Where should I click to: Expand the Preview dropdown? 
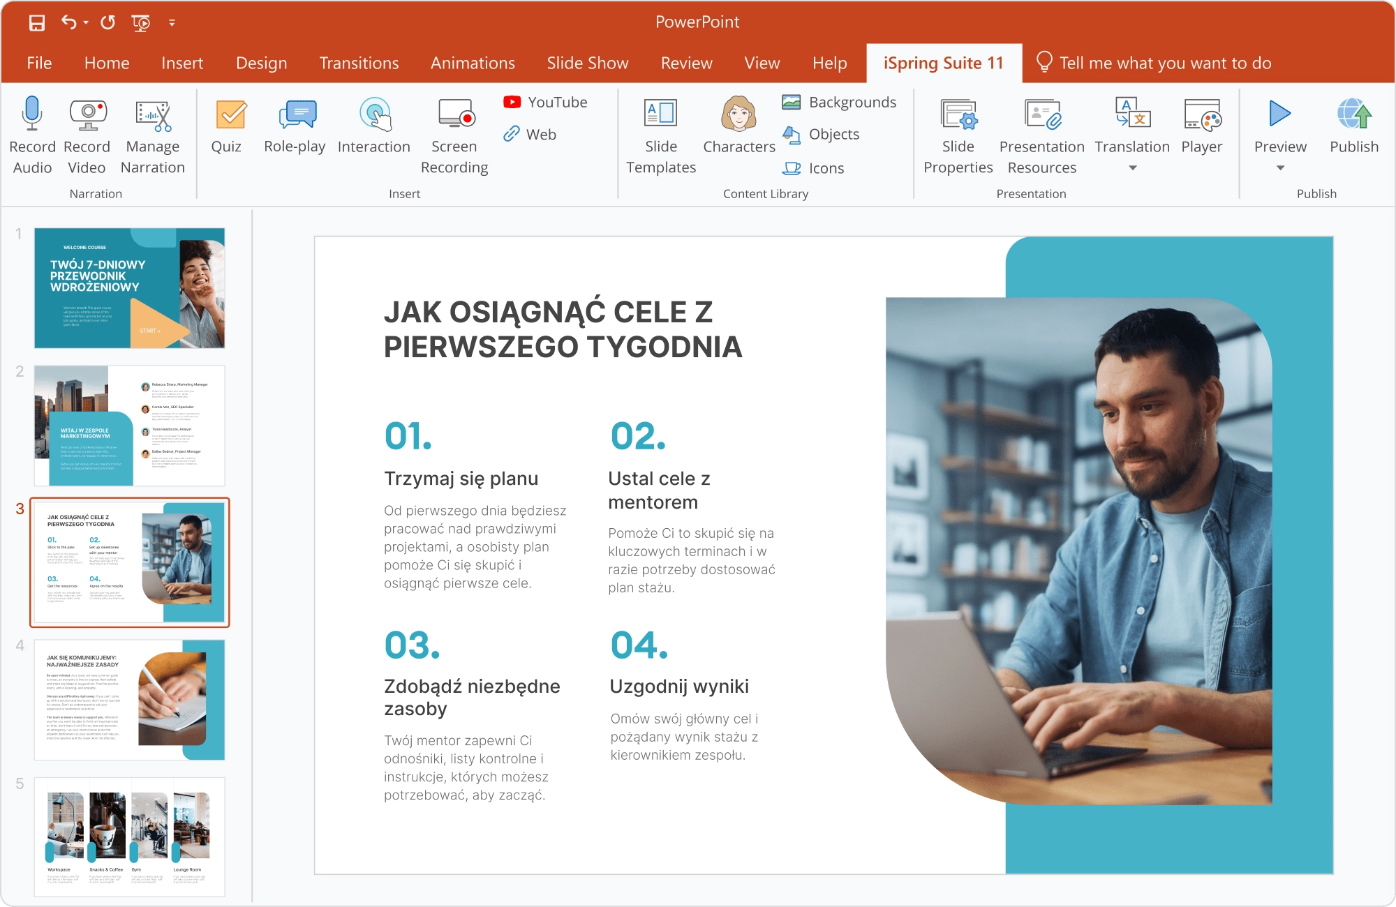1279,167
